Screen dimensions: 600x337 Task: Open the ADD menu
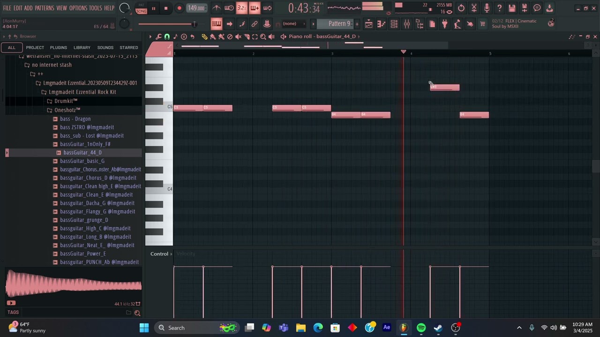29,8
